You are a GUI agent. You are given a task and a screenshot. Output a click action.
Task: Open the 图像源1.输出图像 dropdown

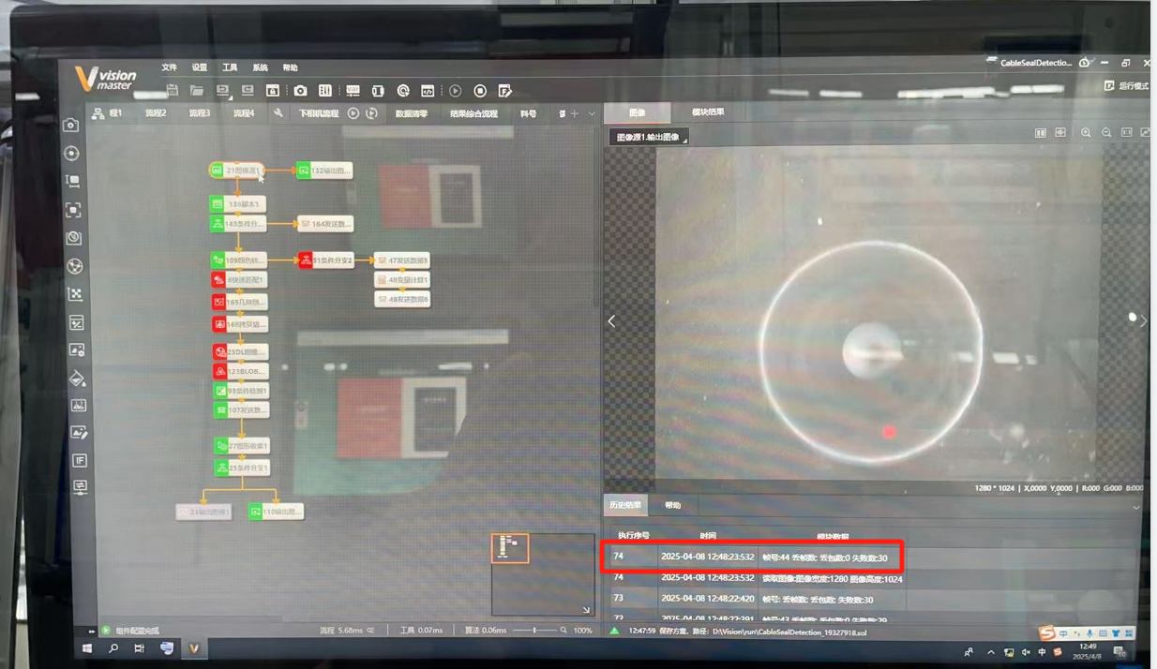[x=649, y=137]
